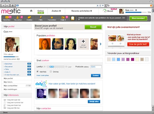Open Bezoeken visitors icon in toolbar

click(18, 17)
